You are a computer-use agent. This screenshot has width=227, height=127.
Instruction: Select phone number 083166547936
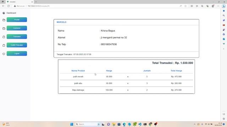109,44
